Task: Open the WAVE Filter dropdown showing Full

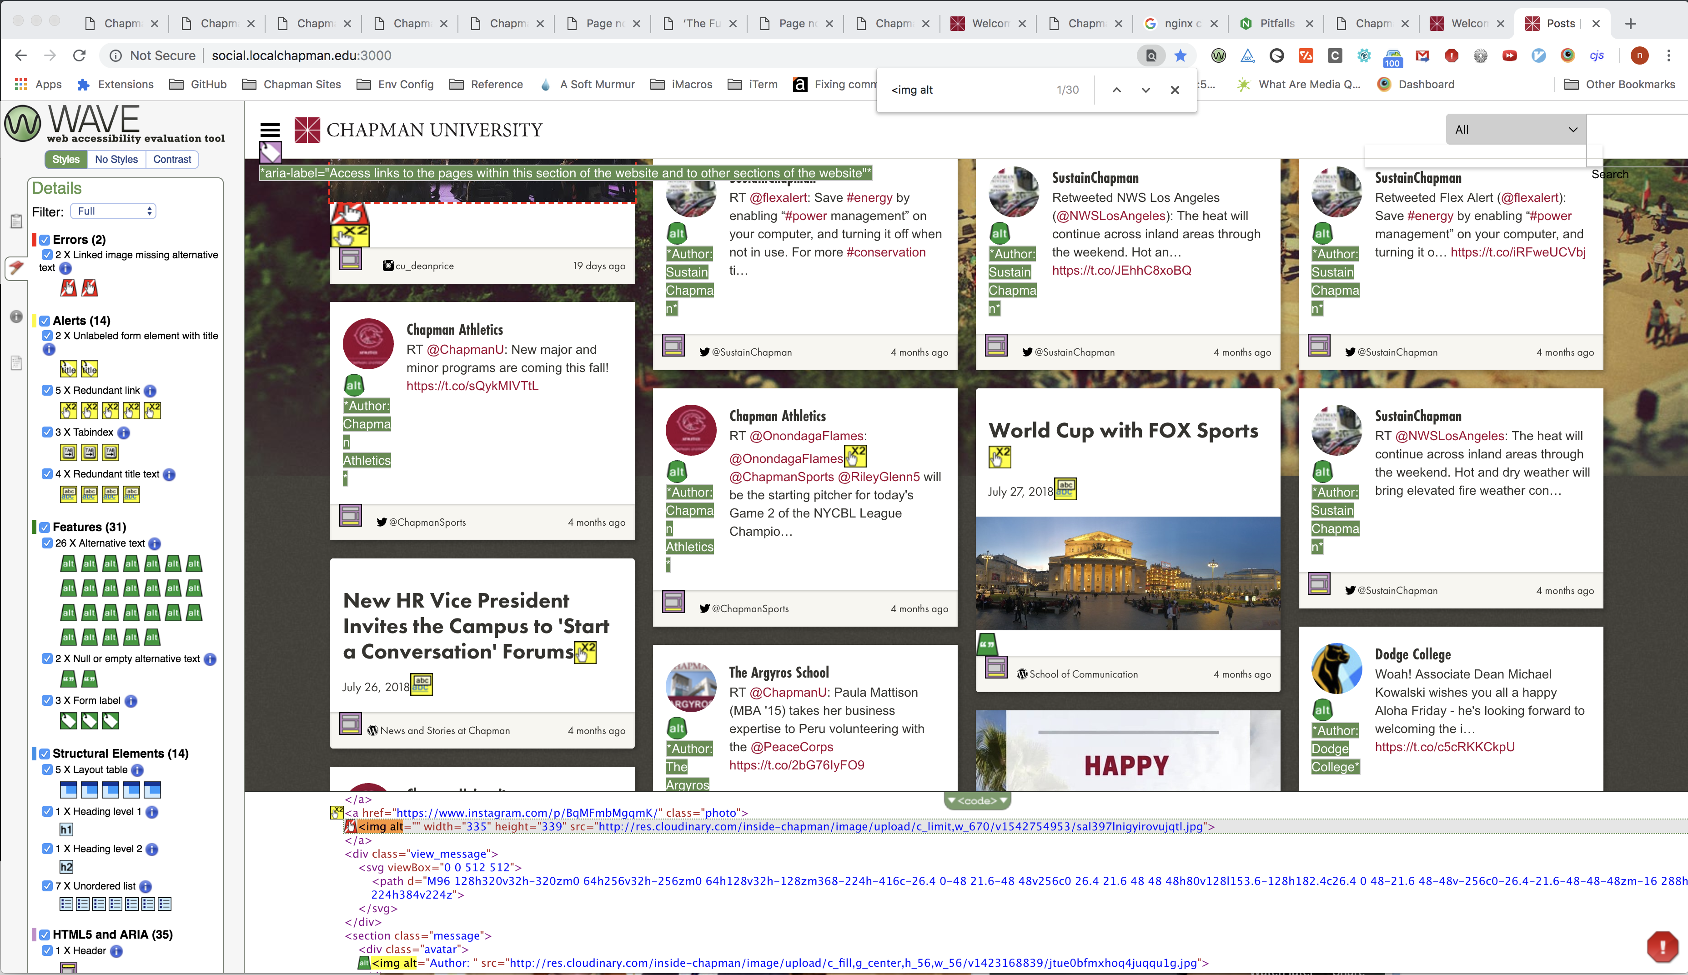Action: pos(113,211)
